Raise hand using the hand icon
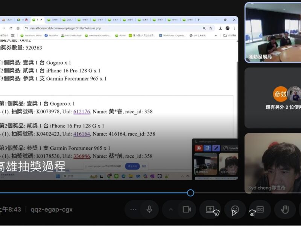 [x=285, y=209]
